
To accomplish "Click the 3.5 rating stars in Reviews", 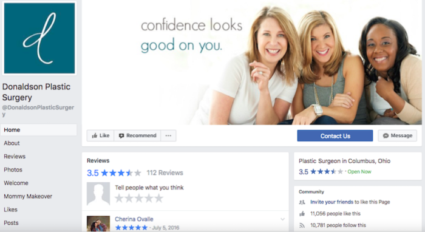I will pyautogui.click(x=121, y=172).
